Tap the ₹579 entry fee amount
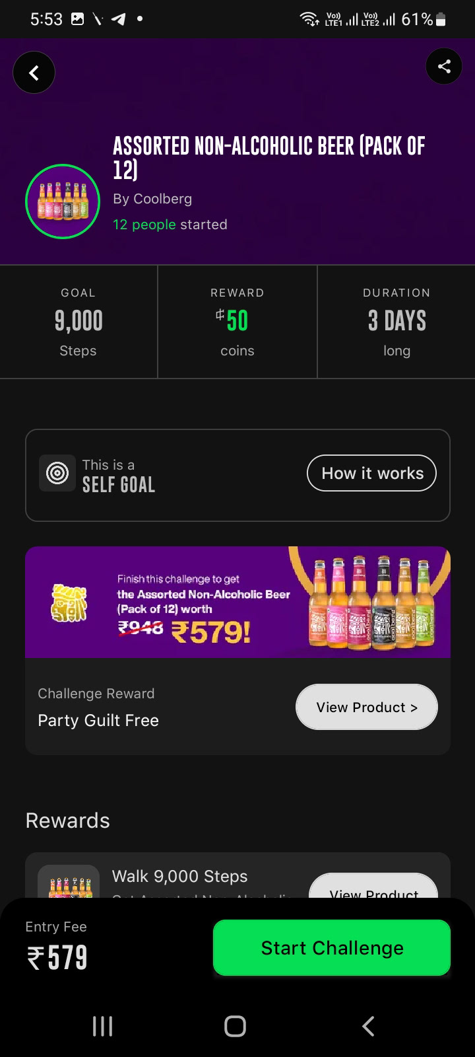The height and width of the screenshot is (1057, 475). pyautogui.click(x=57, y=957)
